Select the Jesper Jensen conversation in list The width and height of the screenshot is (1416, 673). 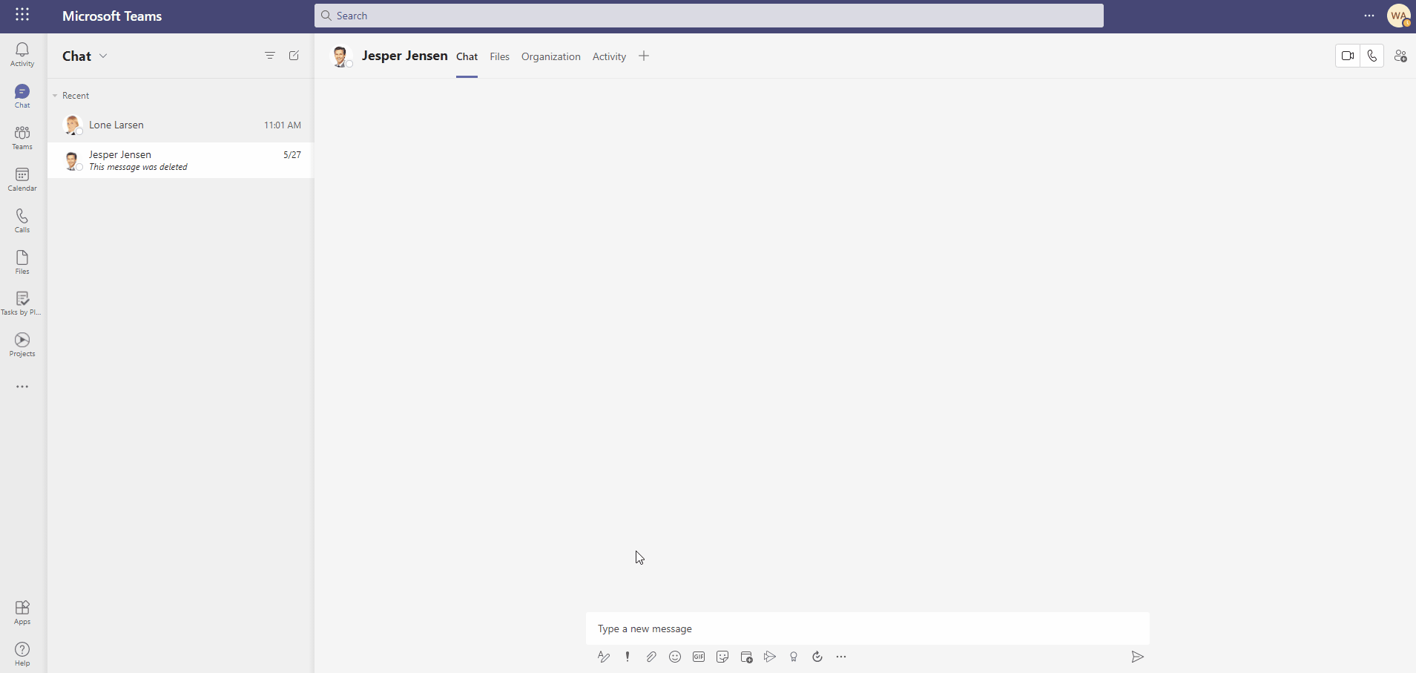pyautogui.click(x=180, y=160)
